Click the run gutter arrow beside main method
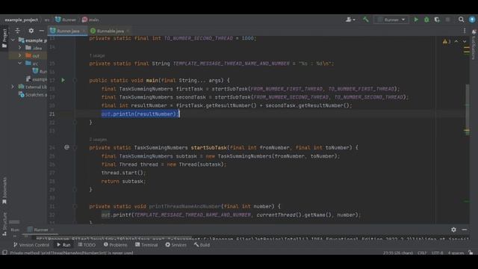The height and width of the screenshot is (269, 478). (63, 80)
